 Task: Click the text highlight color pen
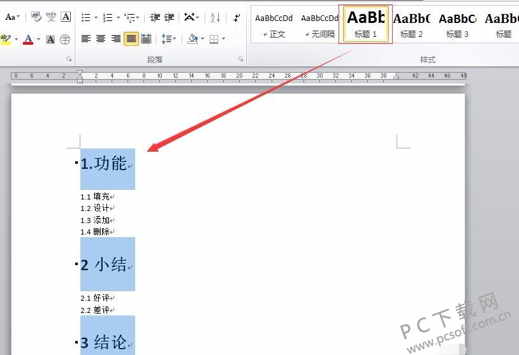(x=6, y=39)
